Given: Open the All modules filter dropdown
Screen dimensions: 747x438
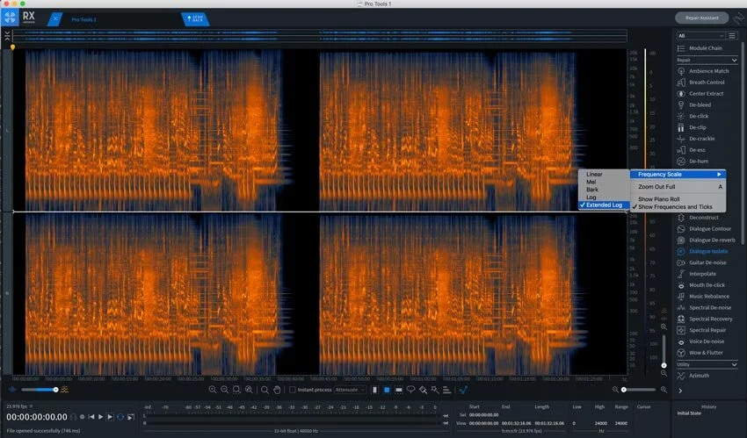Looking at the screenshot, I should point(700,36).
